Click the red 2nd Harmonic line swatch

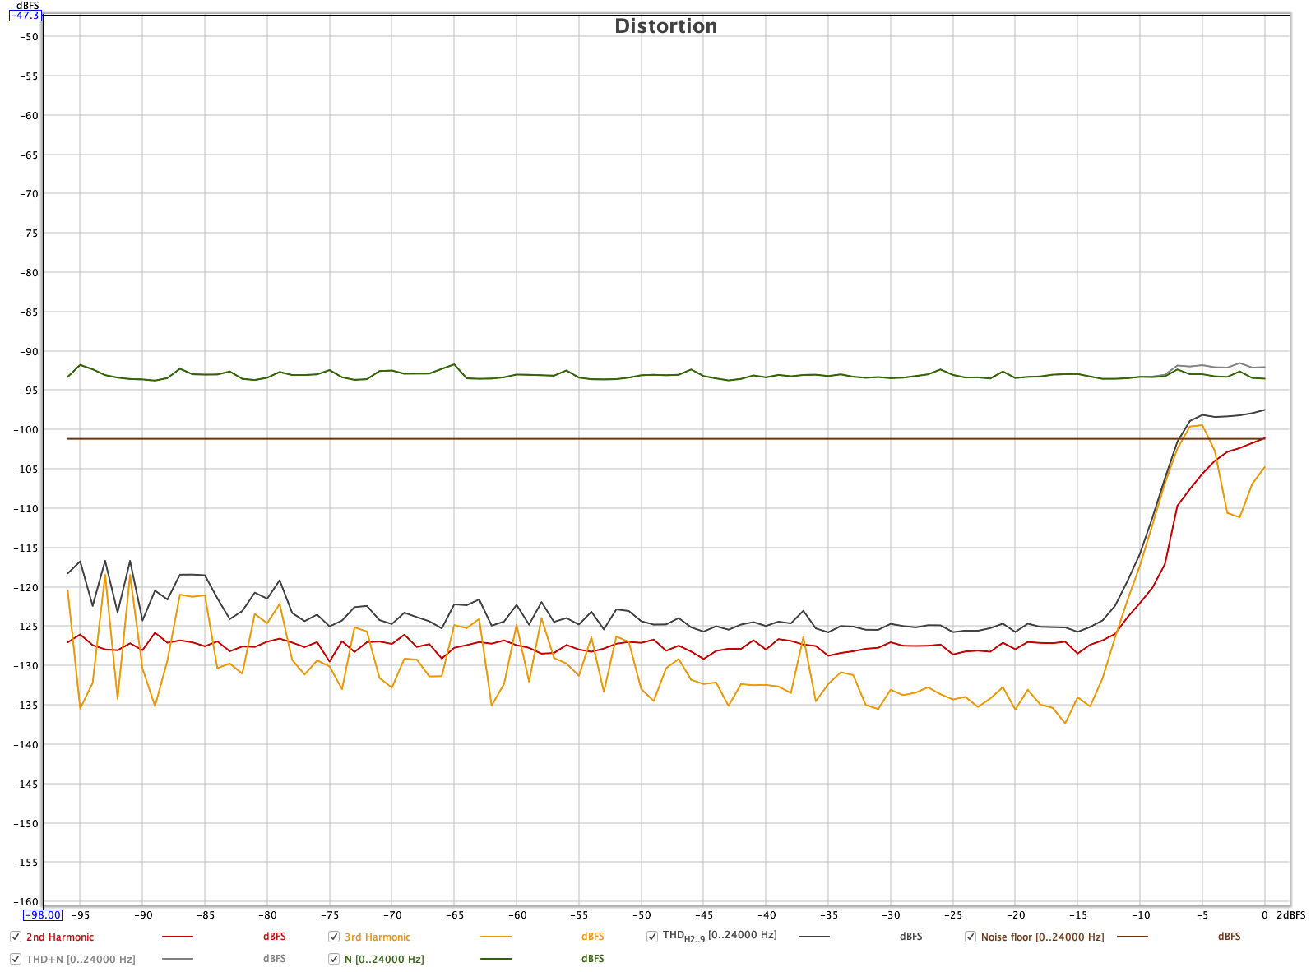click(x=178, y=937)
